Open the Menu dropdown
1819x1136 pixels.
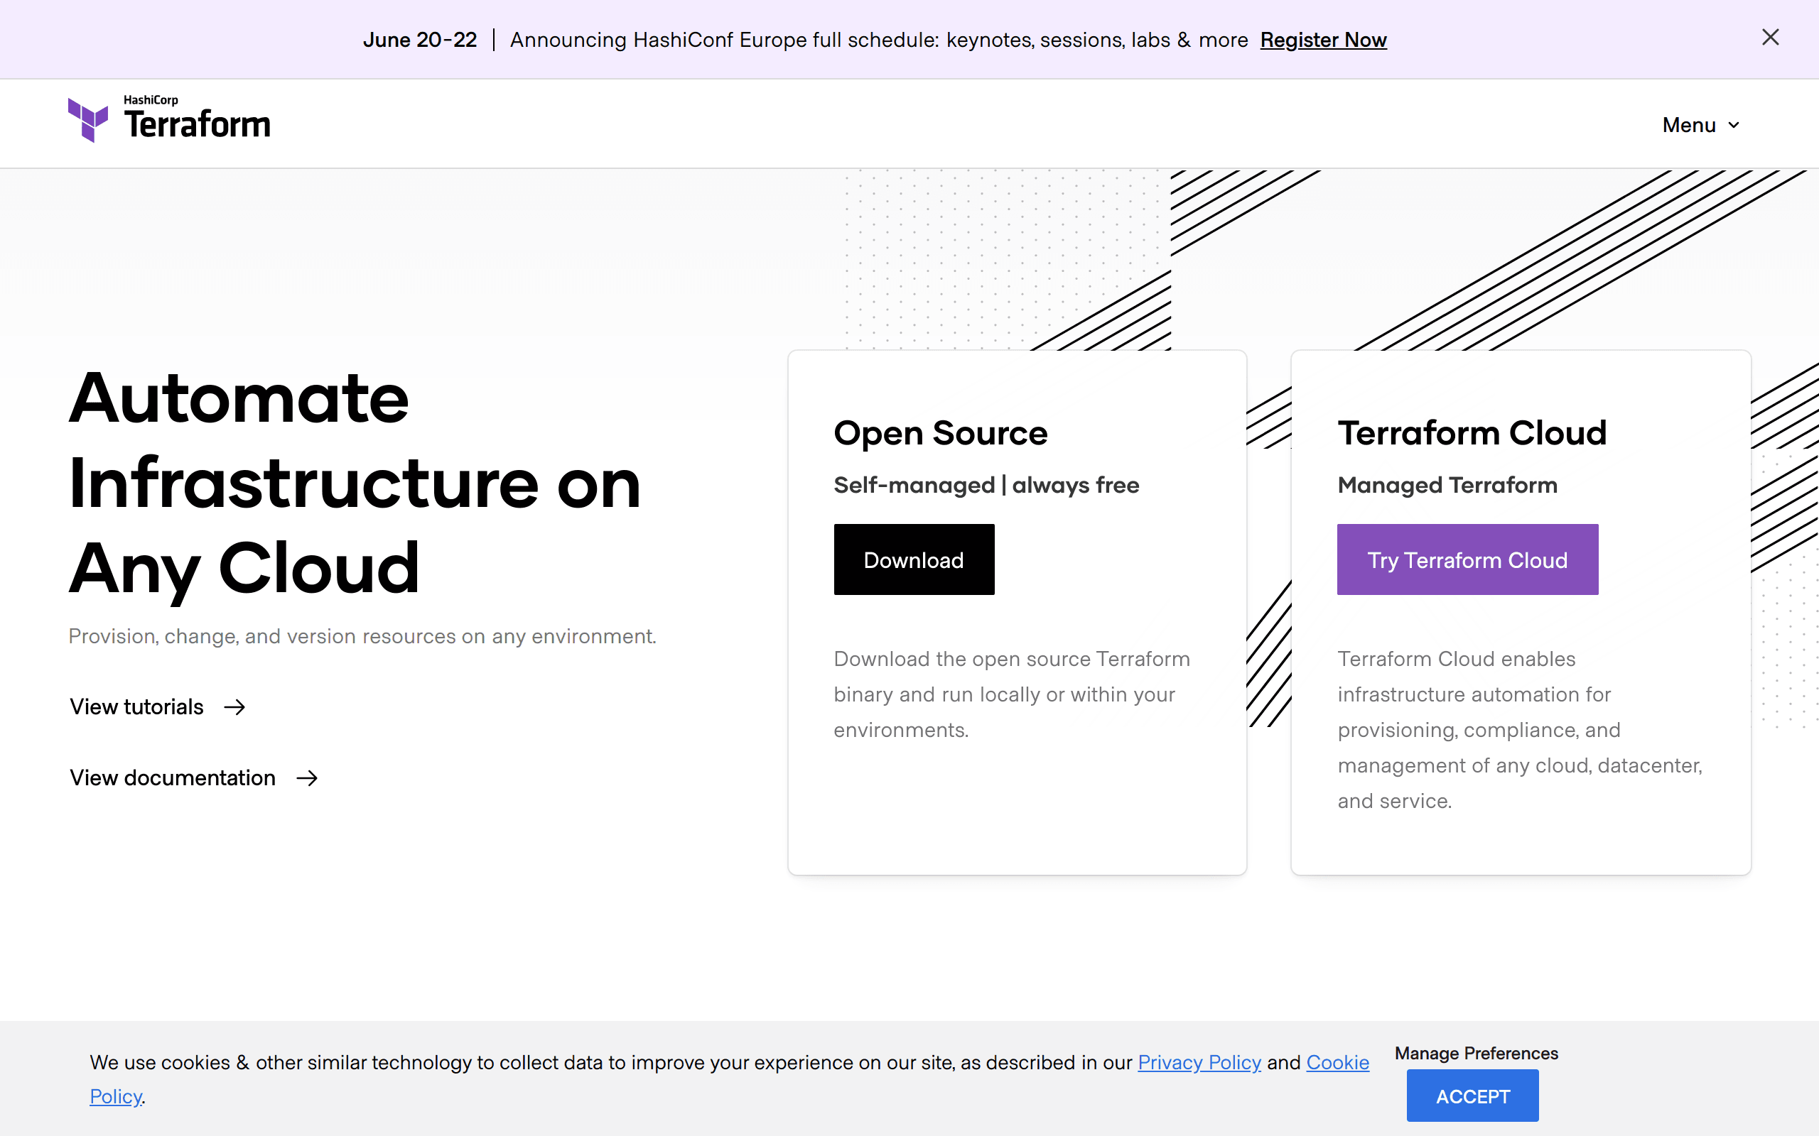[x=1701, y=125]
